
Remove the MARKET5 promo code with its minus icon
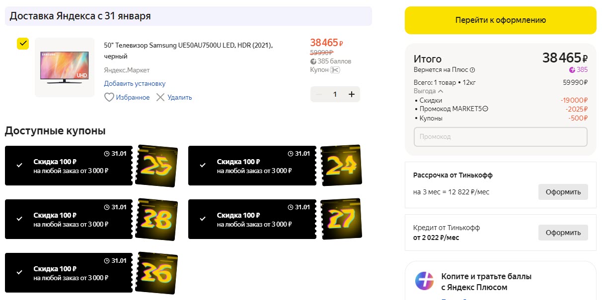pos(485,109)
